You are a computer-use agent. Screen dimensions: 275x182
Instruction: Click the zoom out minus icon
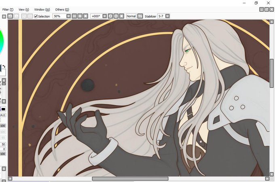click(x=74, y=16)
